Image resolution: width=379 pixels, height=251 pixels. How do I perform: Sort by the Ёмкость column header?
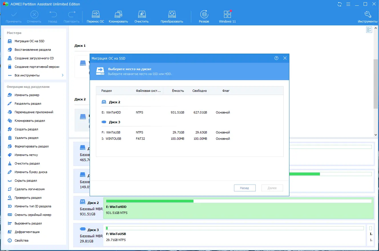click(x=178, y=91)
